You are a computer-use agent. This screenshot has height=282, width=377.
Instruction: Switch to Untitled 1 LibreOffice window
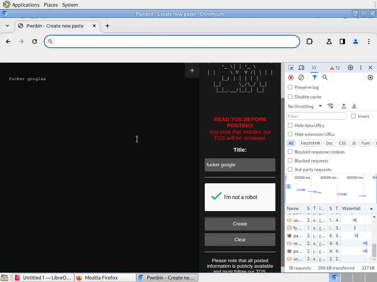coord(43,278)
